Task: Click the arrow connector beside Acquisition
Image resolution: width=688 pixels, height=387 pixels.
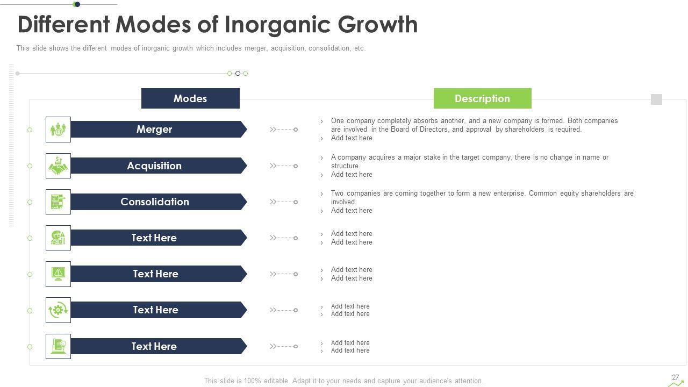Action: click(284, 166)
